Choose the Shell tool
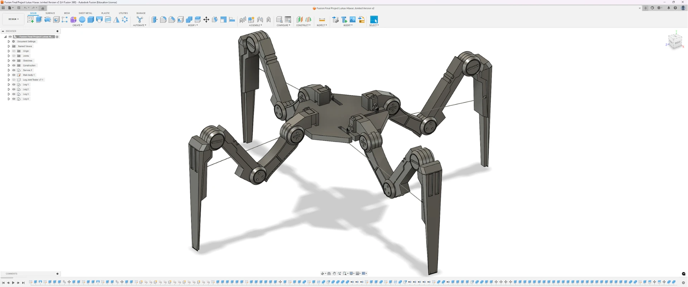The image size is (688, 287). coord(180,20)
